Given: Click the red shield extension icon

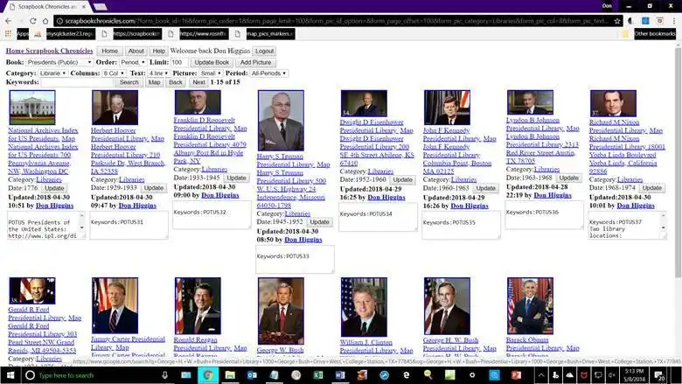Looking at the screenshot, I should click(x=660, y=21).
